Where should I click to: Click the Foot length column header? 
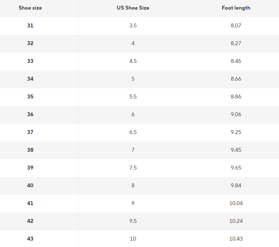pyautogui.click(x=236, y=8)
